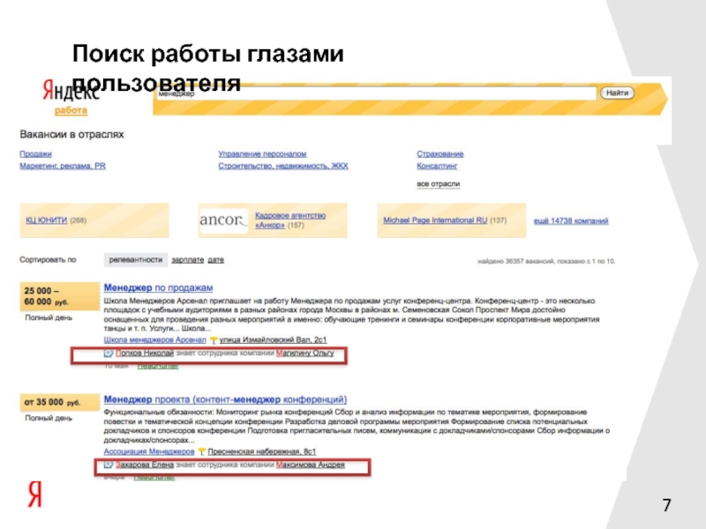Open 'Попков Николай' profile link
706x529 pixels.
coord(145,354)
